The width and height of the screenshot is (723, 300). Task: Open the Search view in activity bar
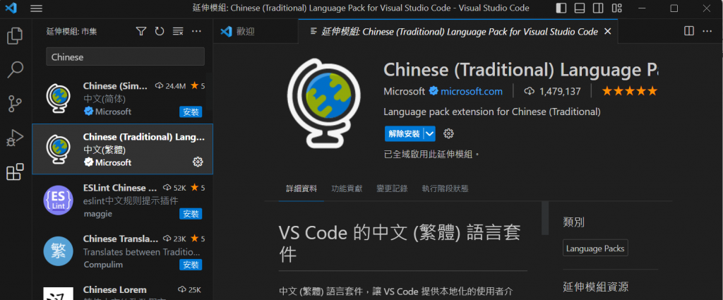point(16,70)
